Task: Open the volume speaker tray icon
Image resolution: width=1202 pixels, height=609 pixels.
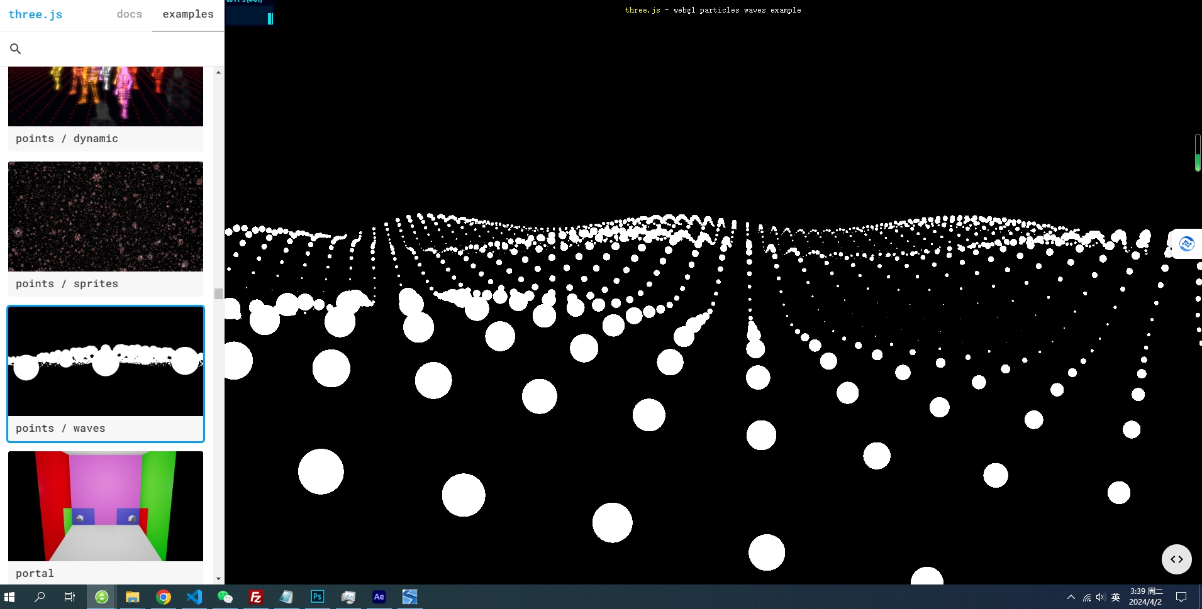Action: coord(1100,597)
